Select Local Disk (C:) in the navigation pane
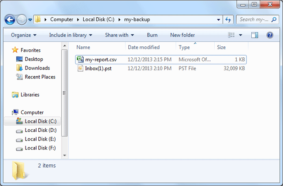 pyautogui.click(x=41, y=121)
